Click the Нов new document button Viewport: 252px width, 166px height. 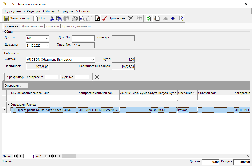point(39,18)
